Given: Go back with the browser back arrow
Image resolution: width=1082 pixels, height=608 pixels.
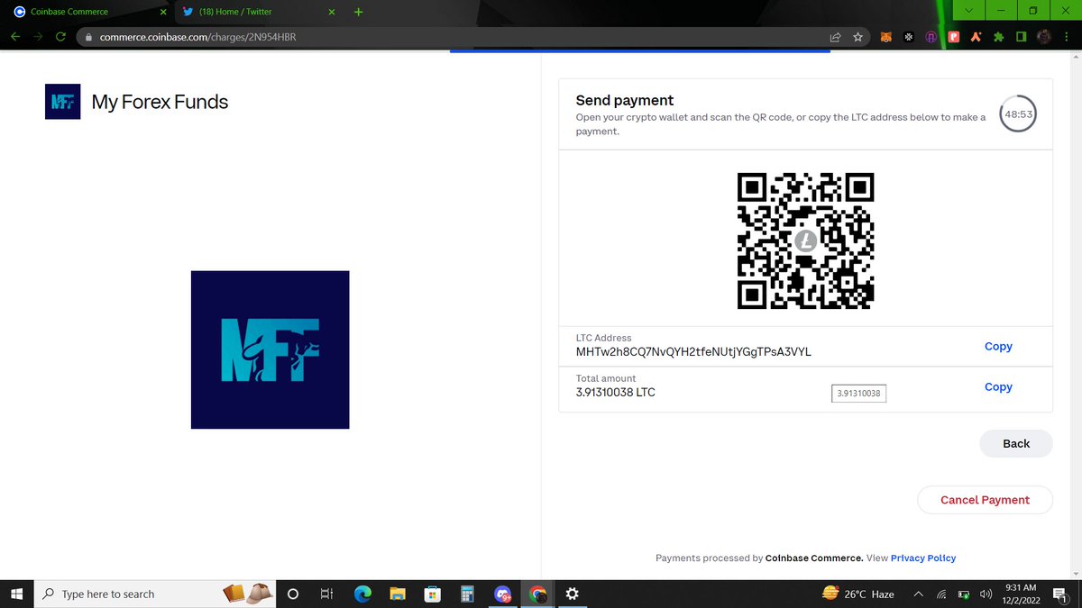Looking at the screenshot, I should [x=15, y=37].
